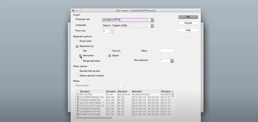This screenshot has height=122, width=258.
Task: Enable Detect special numbers
Action: tap(77, 76)
